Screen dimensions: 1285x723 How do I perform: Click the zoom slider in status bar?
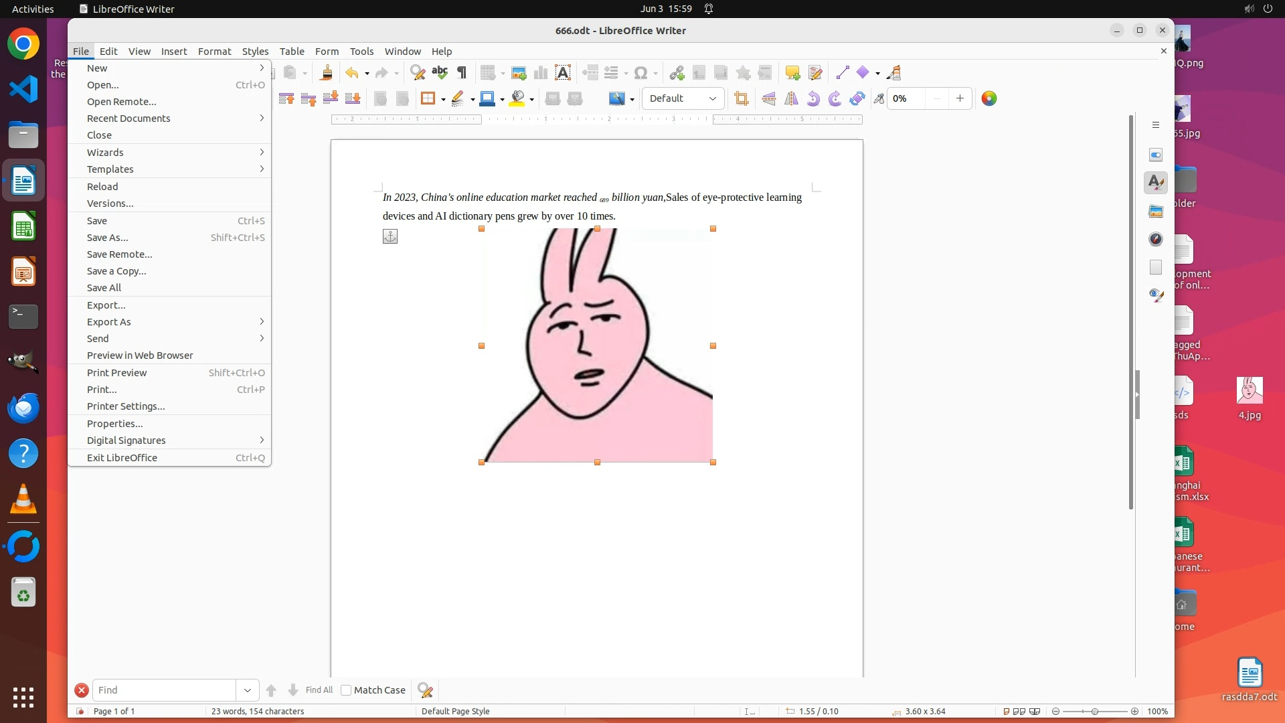click(1095, 712)
